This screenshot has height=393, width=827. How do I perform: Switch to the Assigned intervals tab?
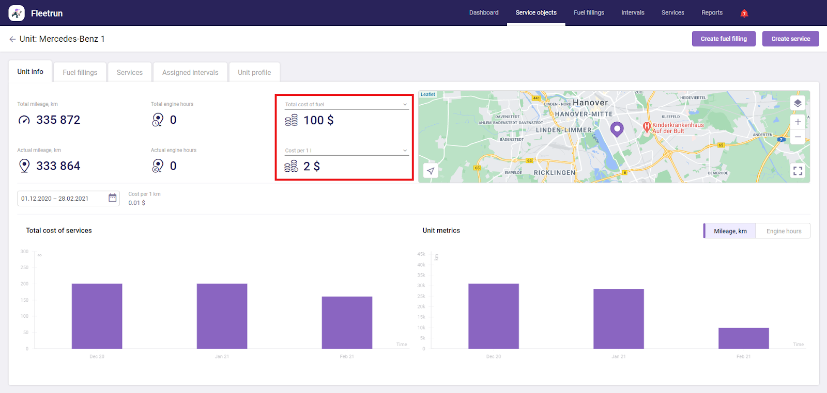point(190,73)
